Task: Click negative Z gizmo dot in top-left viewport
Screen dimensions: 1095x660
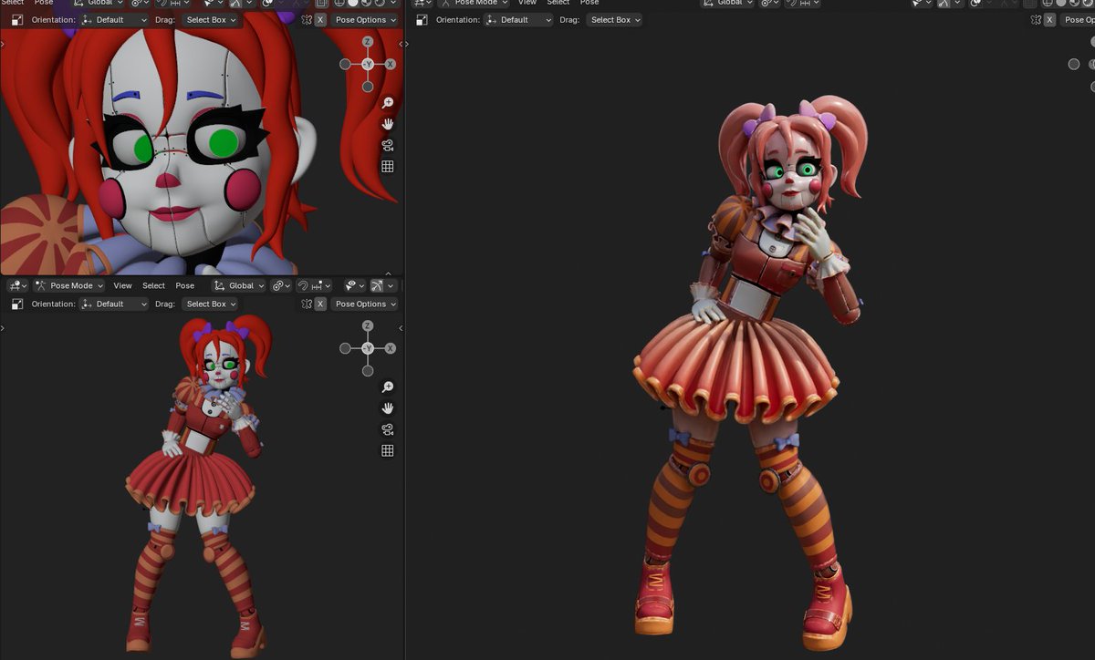Action: 368,87
